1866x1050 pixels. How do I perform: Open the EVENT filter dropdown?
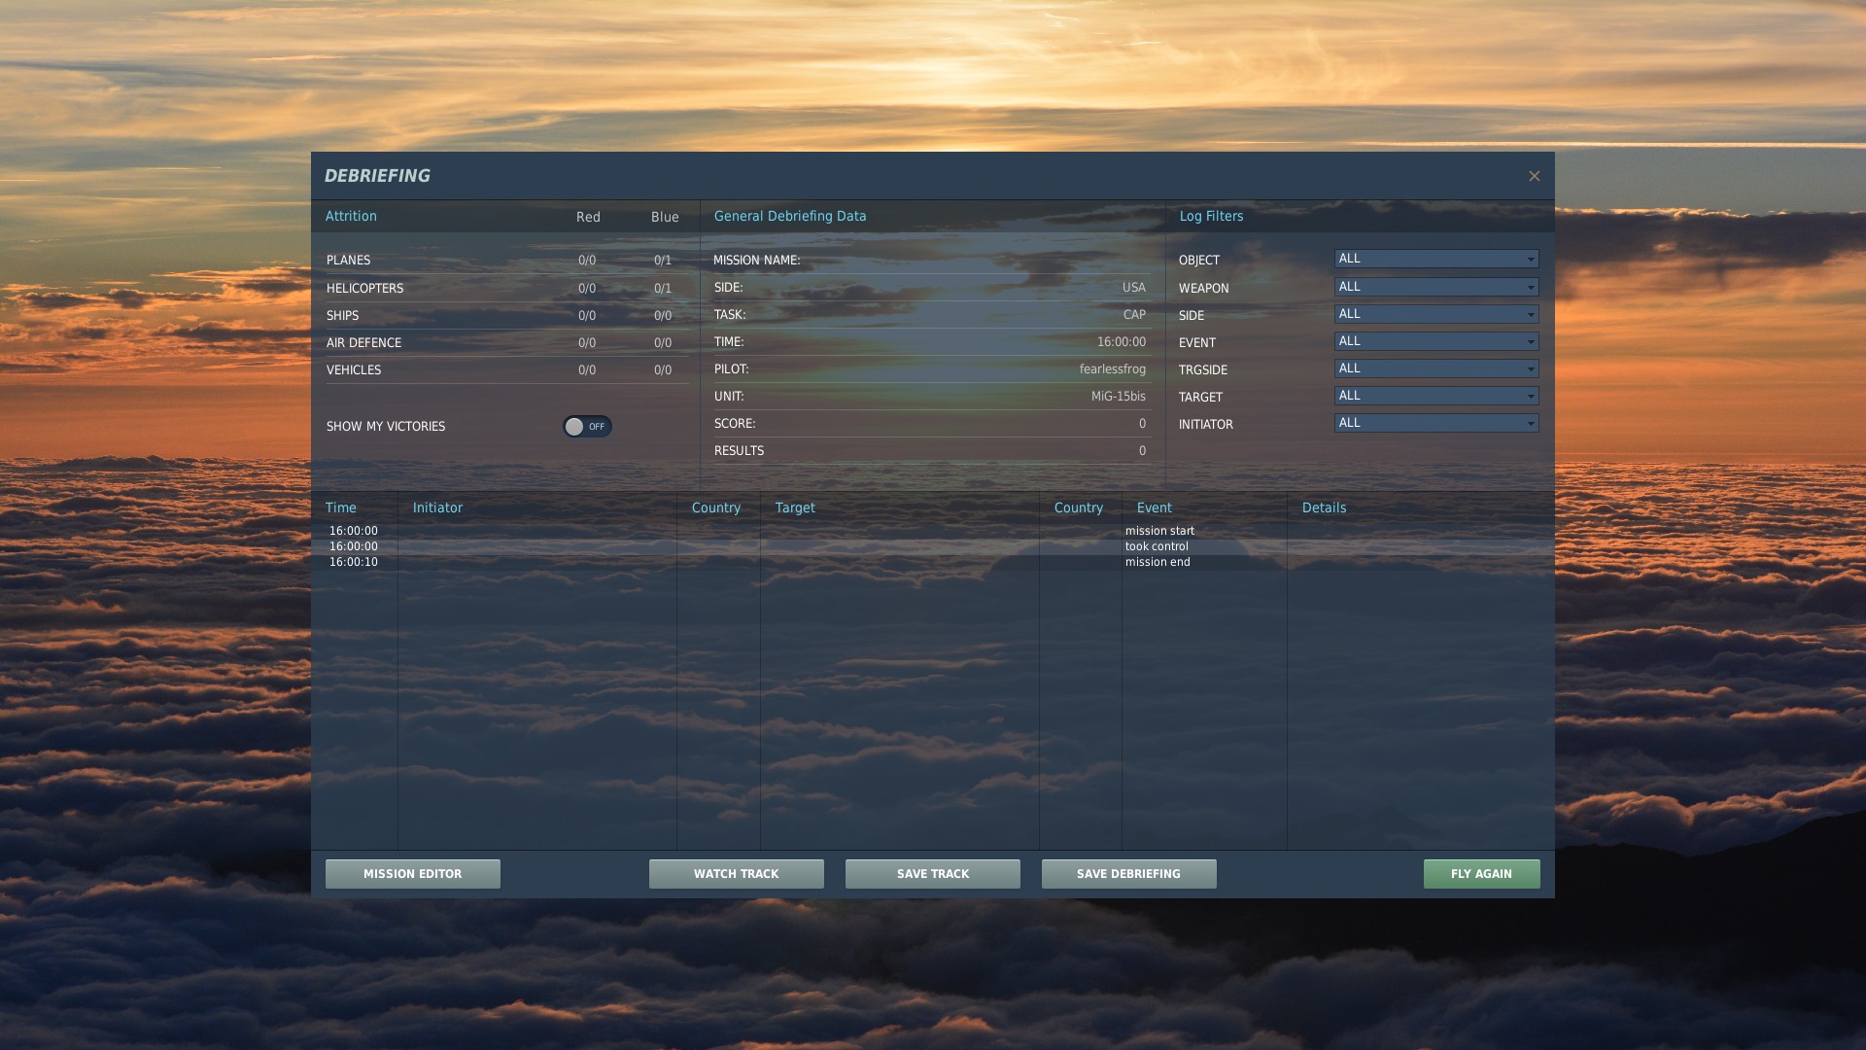(x=1435, y=341)
